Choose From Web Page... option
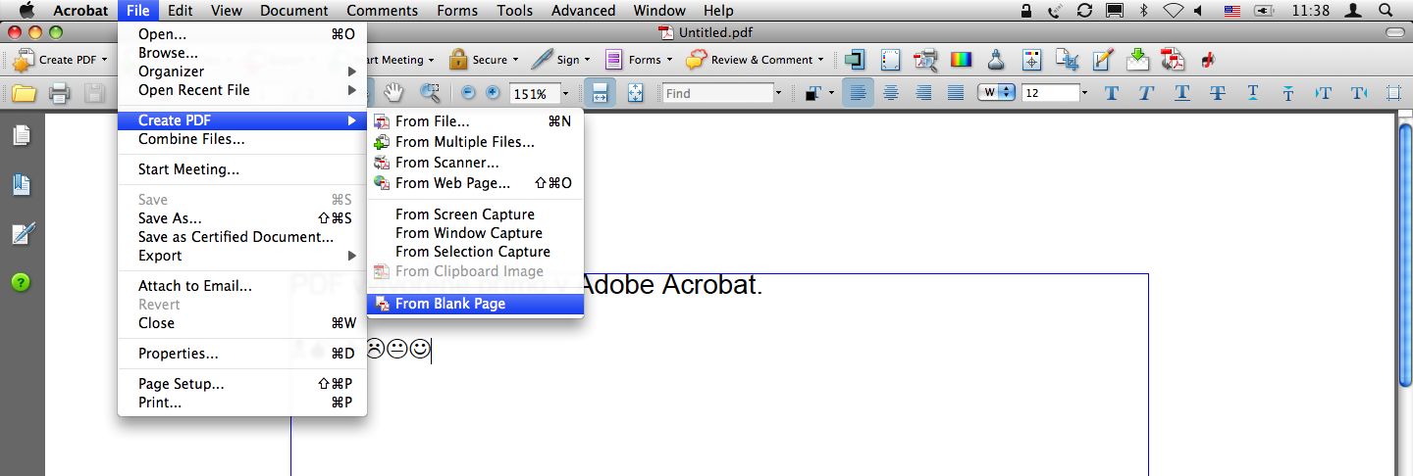 click(x=475, y=183)
